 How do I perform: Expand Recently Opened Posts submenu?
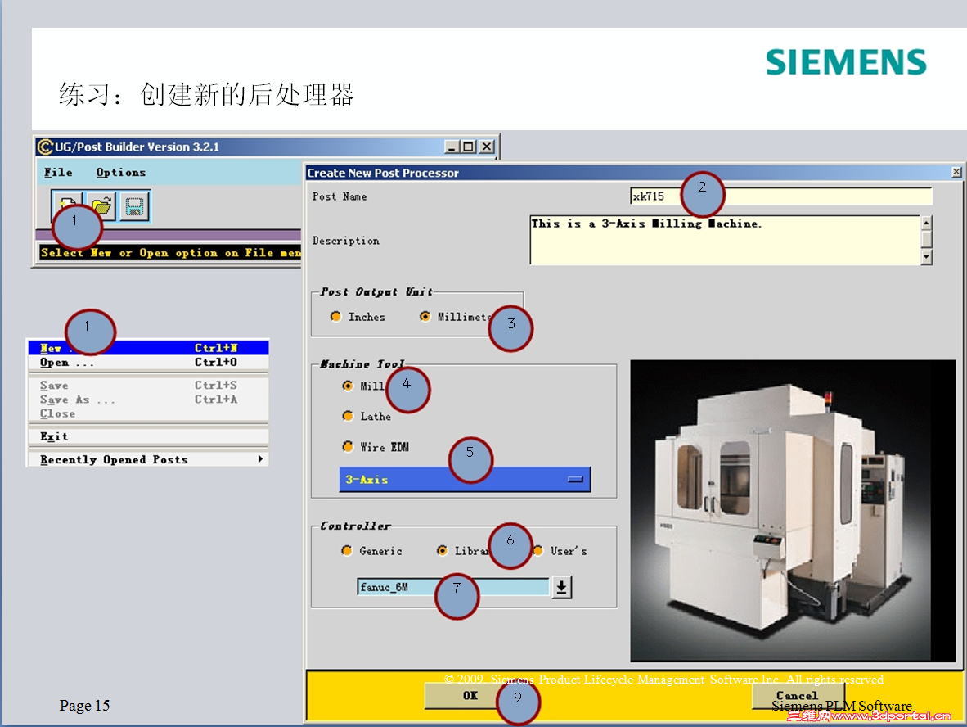click(148, 459)
